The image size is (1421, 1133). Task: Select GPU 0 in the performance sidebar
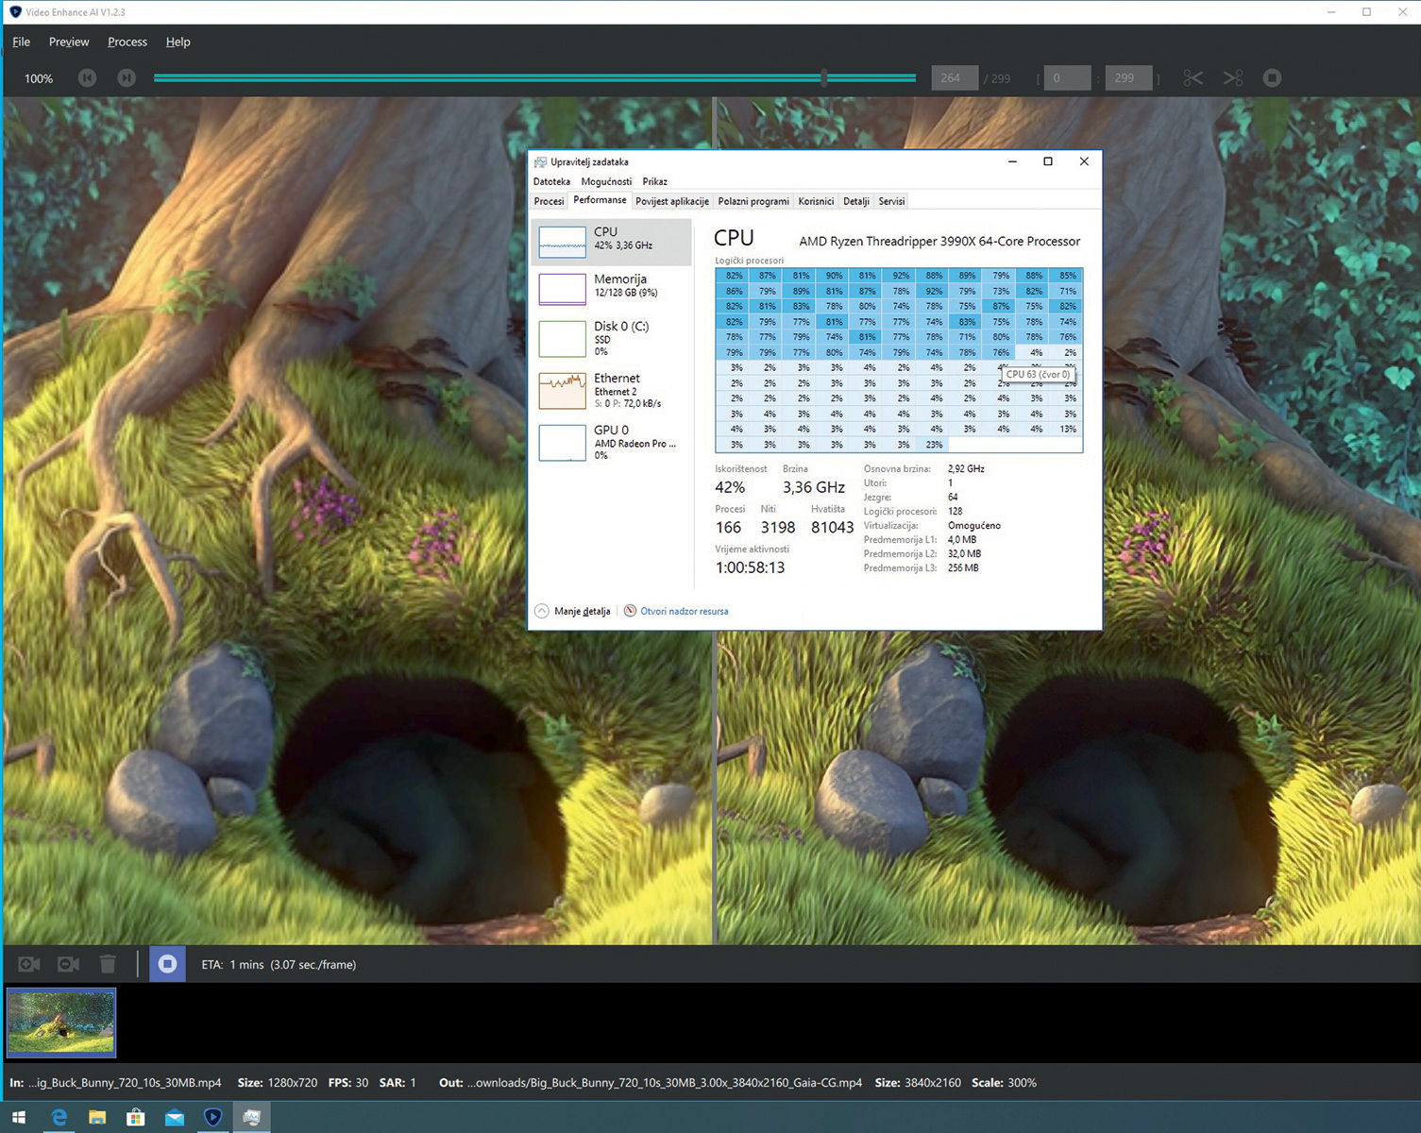pos(612,442)
